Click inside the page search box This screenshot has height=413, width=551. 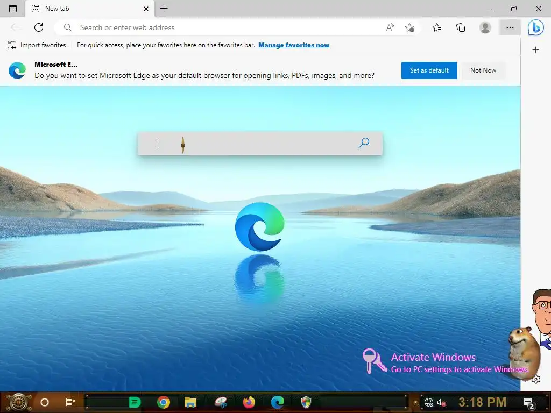click(x=260, y=143)
